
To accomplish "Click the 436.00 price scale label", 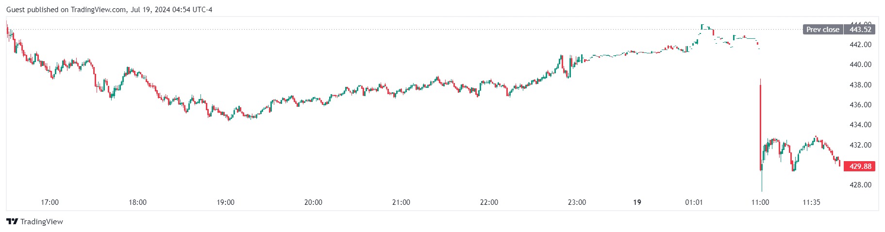I will pos(860,105).
